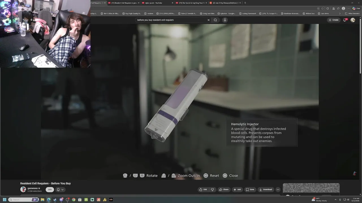
Task: Switch to 'The Secret to Lighting Your' tab
Action: [x=191, y=3]
